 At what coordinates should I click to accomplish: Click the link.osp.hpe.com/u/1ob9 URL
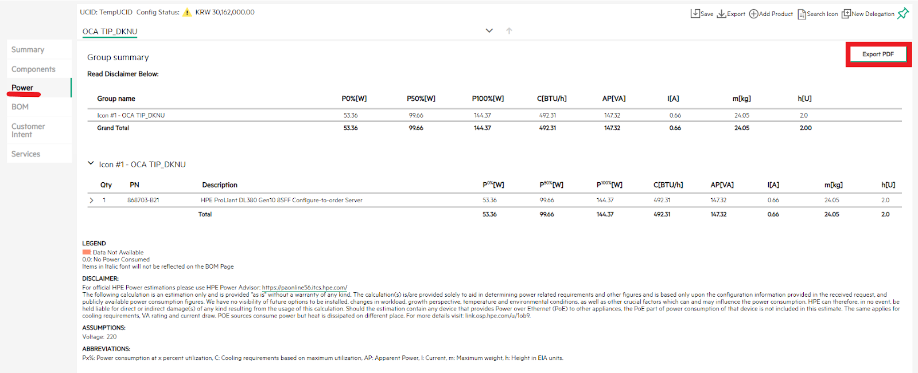[497, 316]
